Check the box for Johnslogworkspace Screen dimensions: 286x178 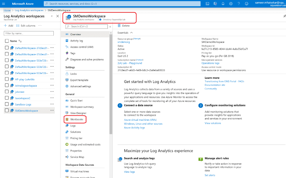(7, 85)
